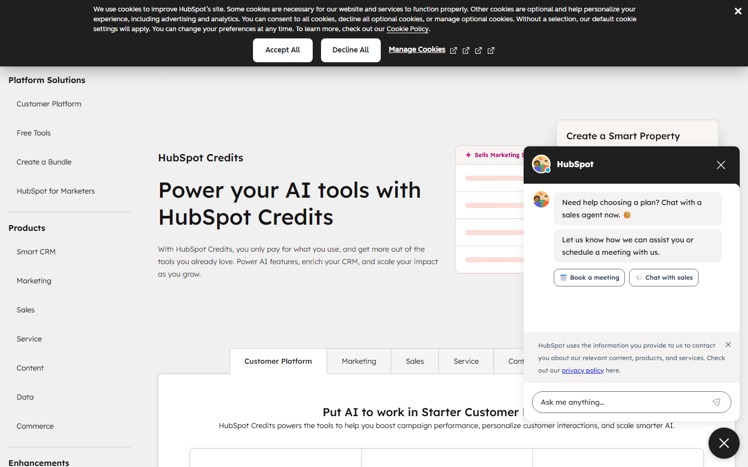Open Smart CRM from the sidebar
The height and width of the screenshot is (467, 748).
click(36, 252)
